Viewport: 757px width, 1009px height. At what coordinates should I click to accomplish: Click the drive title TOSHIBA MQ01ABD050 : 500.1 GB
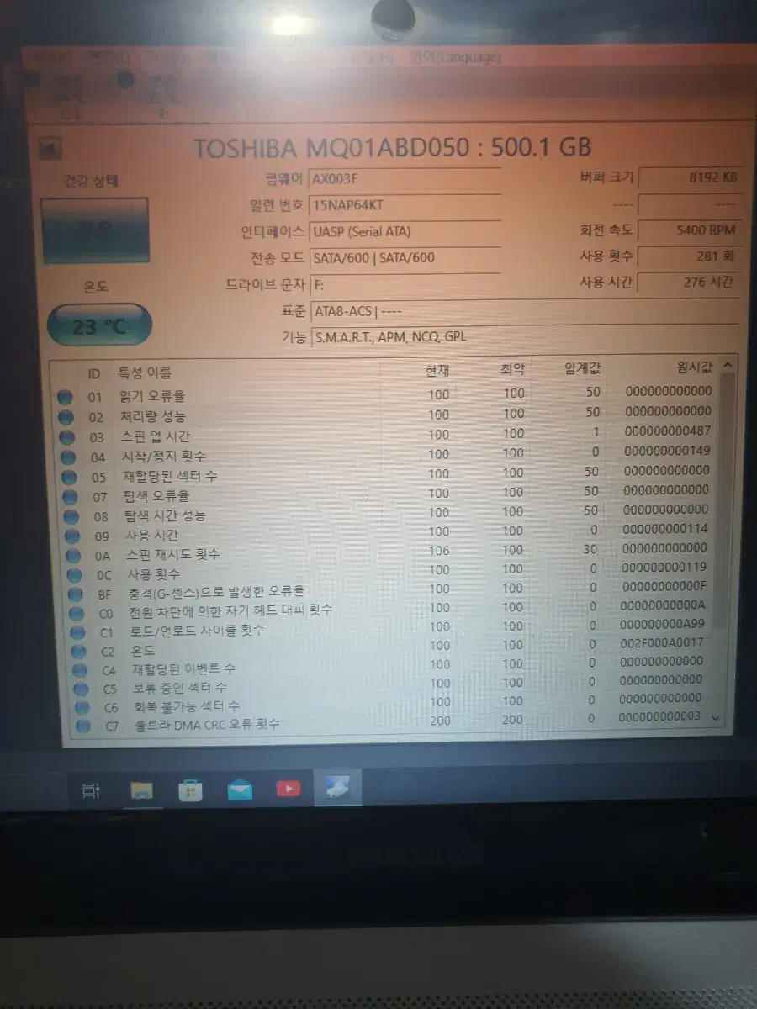[393, 148]
